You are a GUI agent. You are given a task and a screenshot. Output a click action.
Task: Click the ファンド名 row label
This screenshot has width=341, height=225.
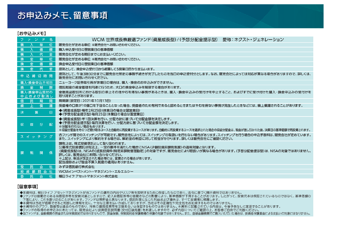point(36,39)
